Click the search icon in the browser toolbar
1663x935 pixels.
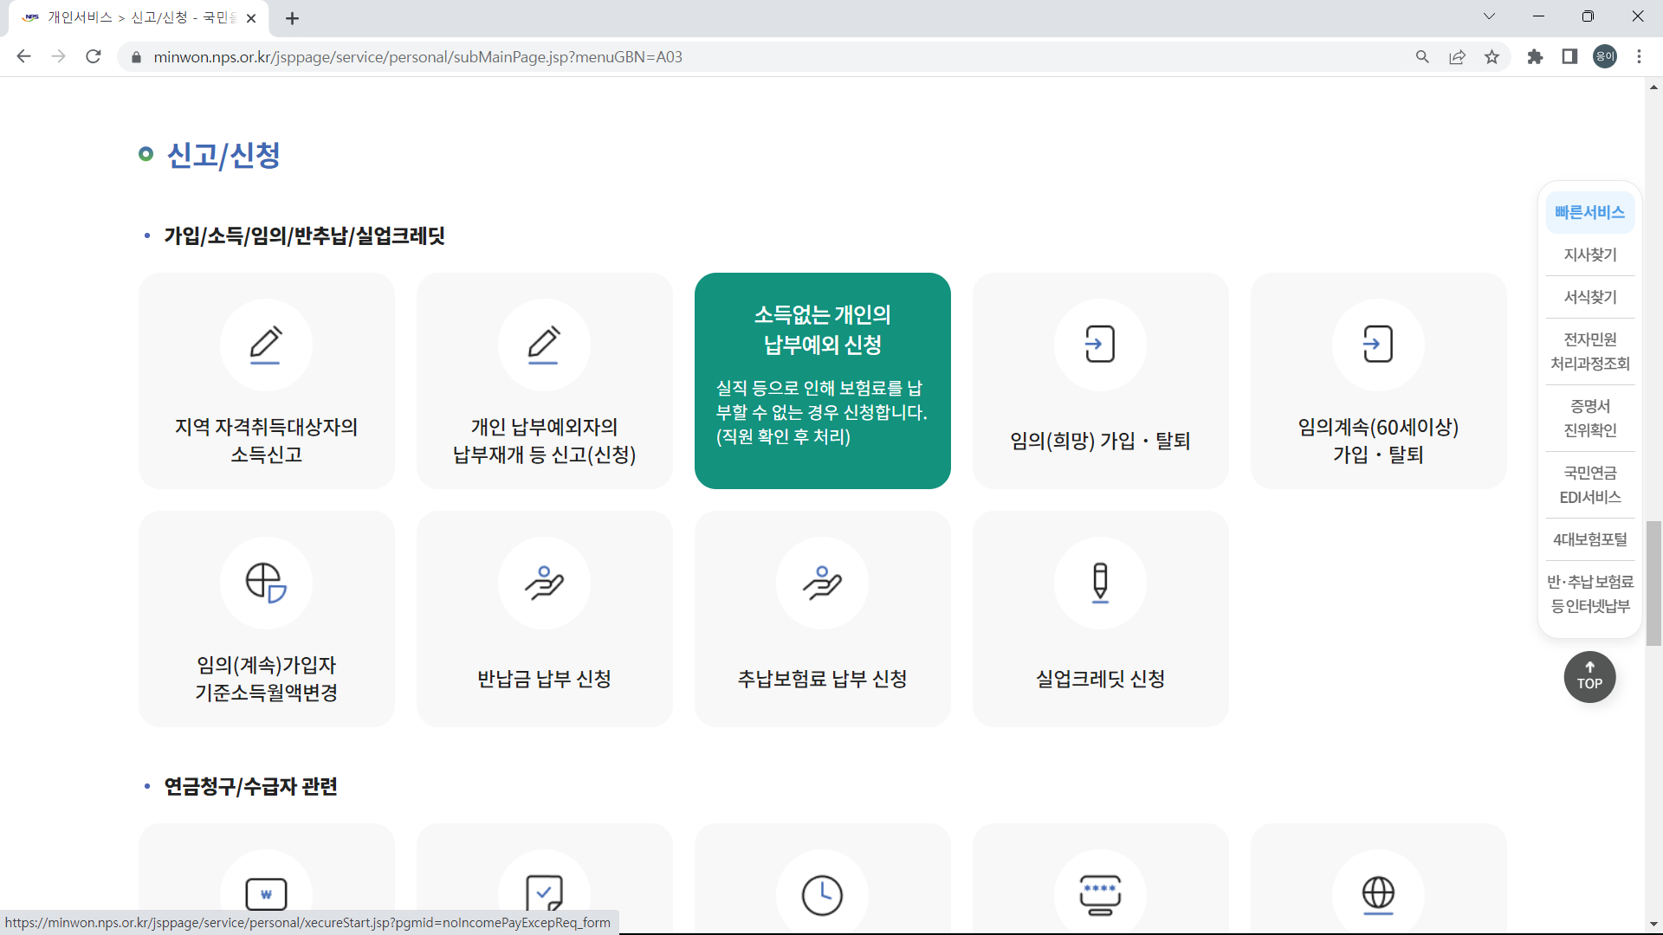(x=1423, y=56)
